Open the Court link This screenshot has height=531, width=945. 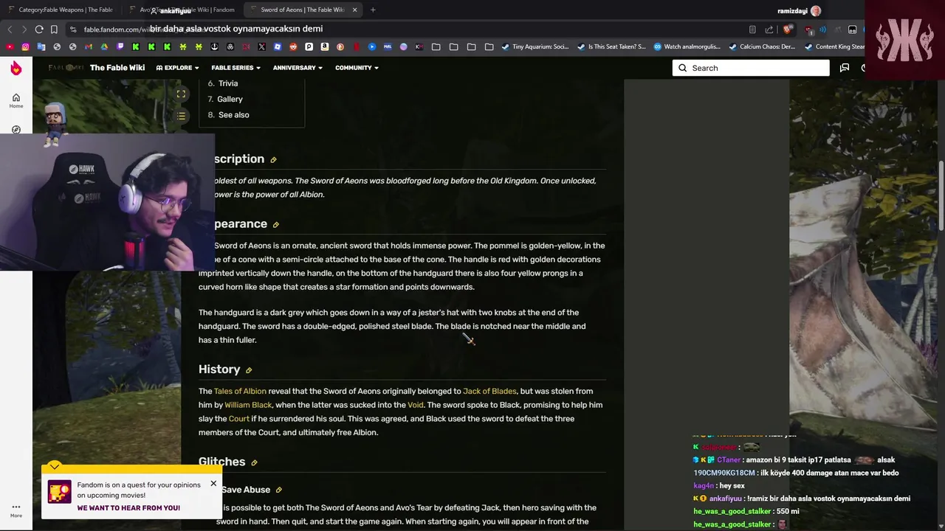click(x=239, y=419)
